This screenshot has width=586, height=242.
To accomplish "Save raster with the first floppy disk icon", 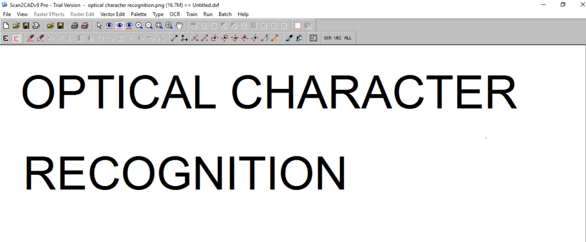I will coord(26,26).
